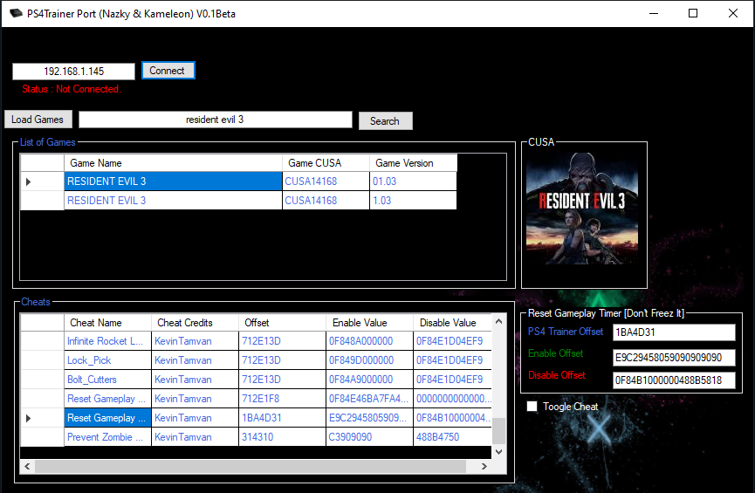Minimize the PS4Trainer window
The width and height of the screenshot is (755, 493).
click(x=654, y=13)
